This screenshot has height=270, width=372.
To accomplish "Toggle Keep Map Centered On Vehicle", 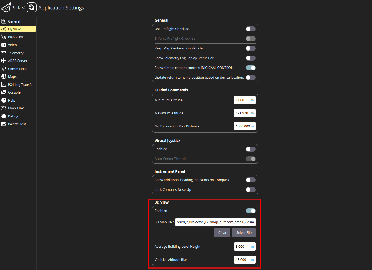I will (x=250, y=48).
